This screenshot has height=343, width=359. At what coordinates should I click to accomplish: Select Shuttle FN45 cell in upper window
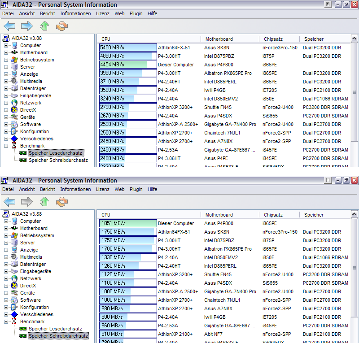pyautogui.click(x=218, y=107)
